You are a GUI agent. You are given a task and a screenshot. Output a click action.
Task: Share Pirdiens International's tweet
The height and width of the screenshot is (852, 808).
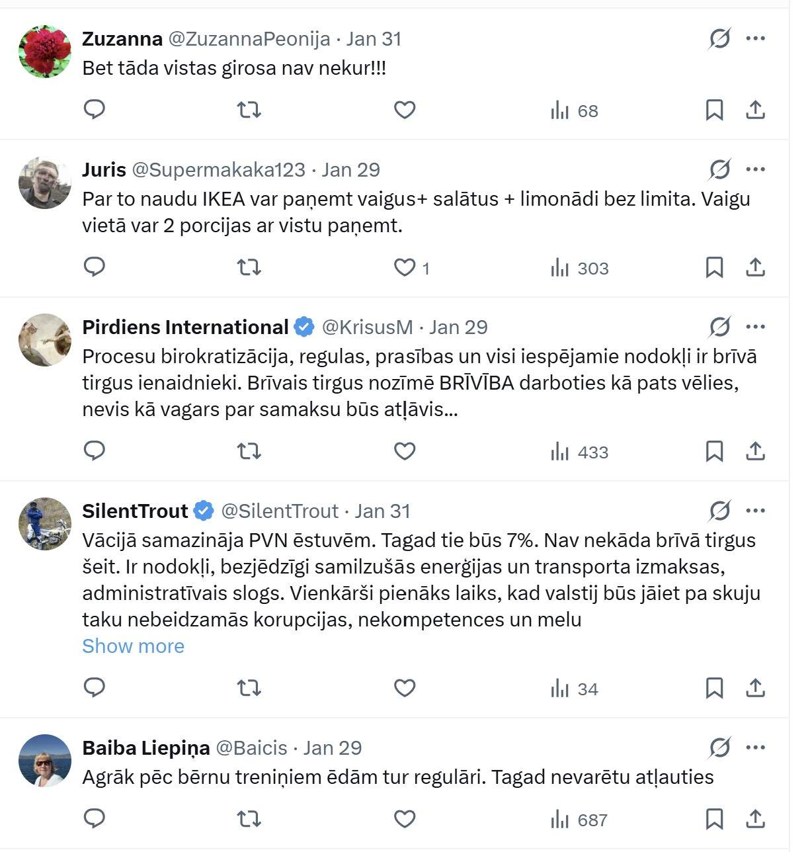point(755,451)
